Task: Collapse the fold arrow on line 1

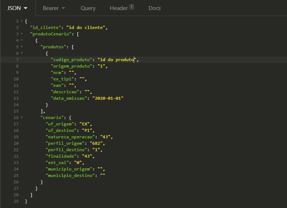Action: tap(21, 21)
